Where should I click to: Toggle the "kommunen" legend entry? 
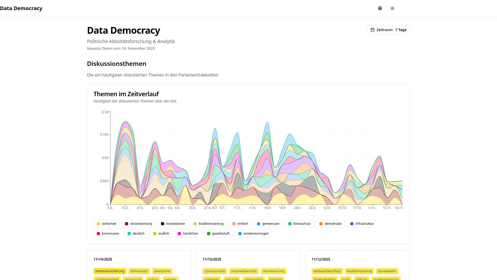[108, 233]
